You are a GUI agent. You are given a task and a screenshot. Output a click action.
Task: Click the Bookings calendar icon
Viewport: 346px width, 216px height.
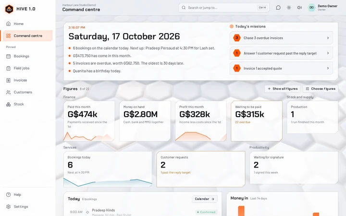pyautogui.click(x=8, y=56)
